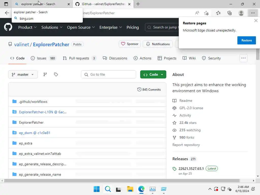
Task: Launch File Explorer from the taskbar
Action: [130, 189]
